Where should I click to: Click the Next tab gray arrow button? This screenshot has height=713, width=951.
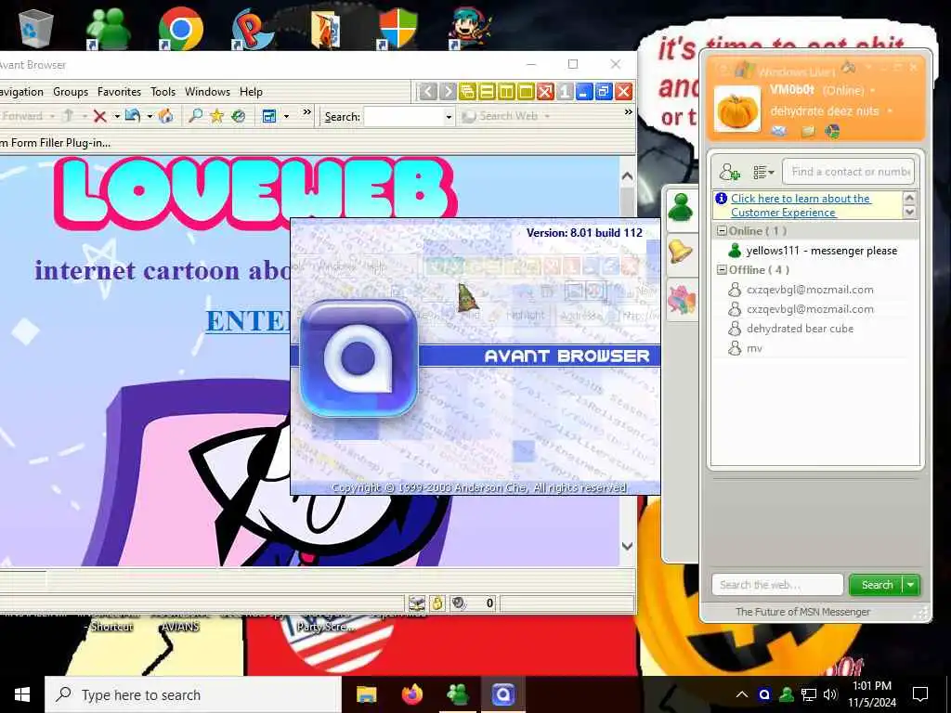point(448,92)
